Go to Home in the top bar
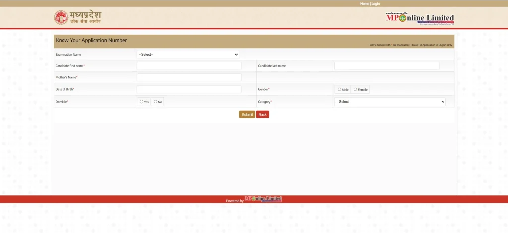Image resolution: width=508 pixels, height=233 pixels. pos(364,4)
